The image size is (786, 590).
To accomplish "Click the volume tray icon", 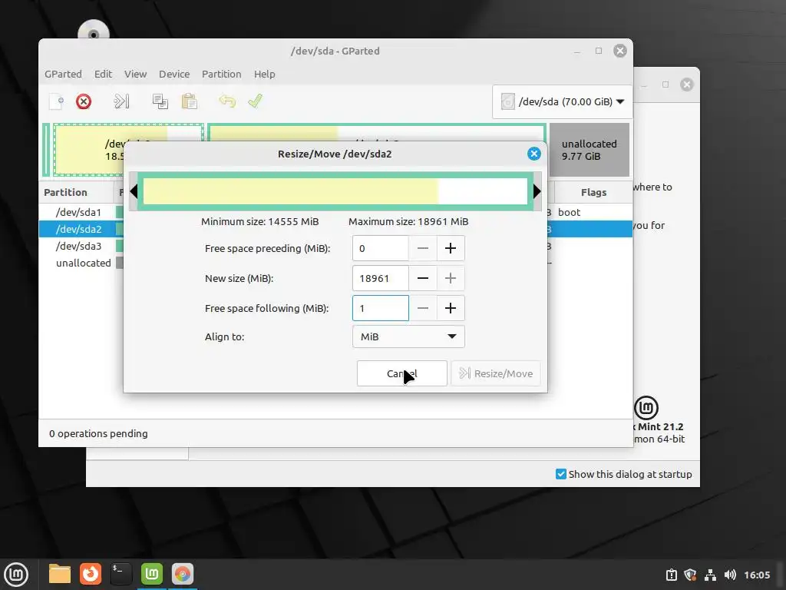I will tap(730, 575).
